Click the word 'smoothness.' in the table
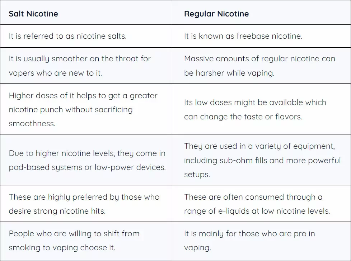Viewport: 351px width, 261px height. click(x=32, y=123)
